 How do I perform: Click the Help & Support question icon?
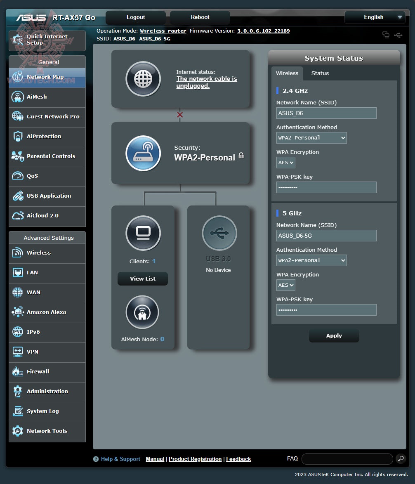[96, 459]
